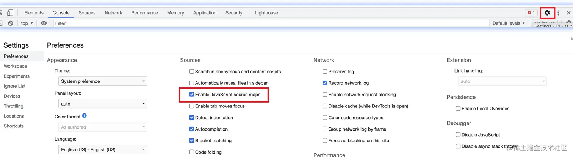Open the Default levels dropdown

tap(509, 23)
